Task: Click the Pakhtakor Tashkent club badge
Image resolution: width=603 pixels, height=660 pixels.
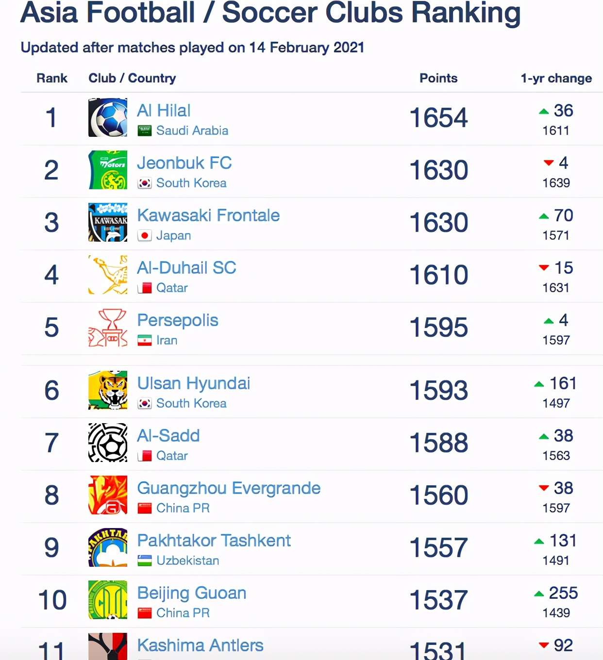Action: click(x=108, y=547)
